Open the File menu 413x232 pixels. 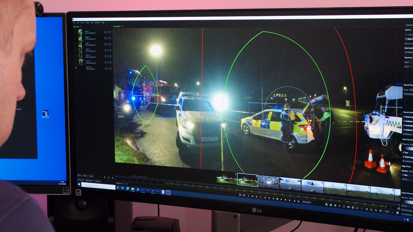(x=74, y=23)
